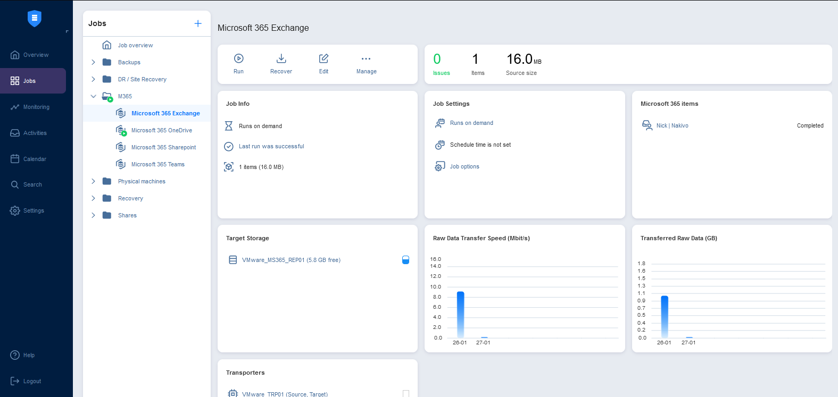Open the Edit job icon
The image size is (838, 397).
coord(323,58)
